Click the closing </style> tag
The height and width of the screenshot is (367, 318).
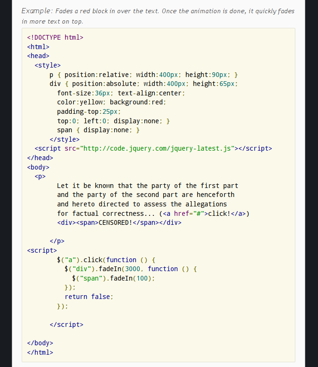pyautogui.click(x=65, y=139)
